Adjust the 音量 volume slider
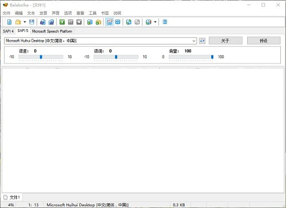 click(x=191, y=57)
